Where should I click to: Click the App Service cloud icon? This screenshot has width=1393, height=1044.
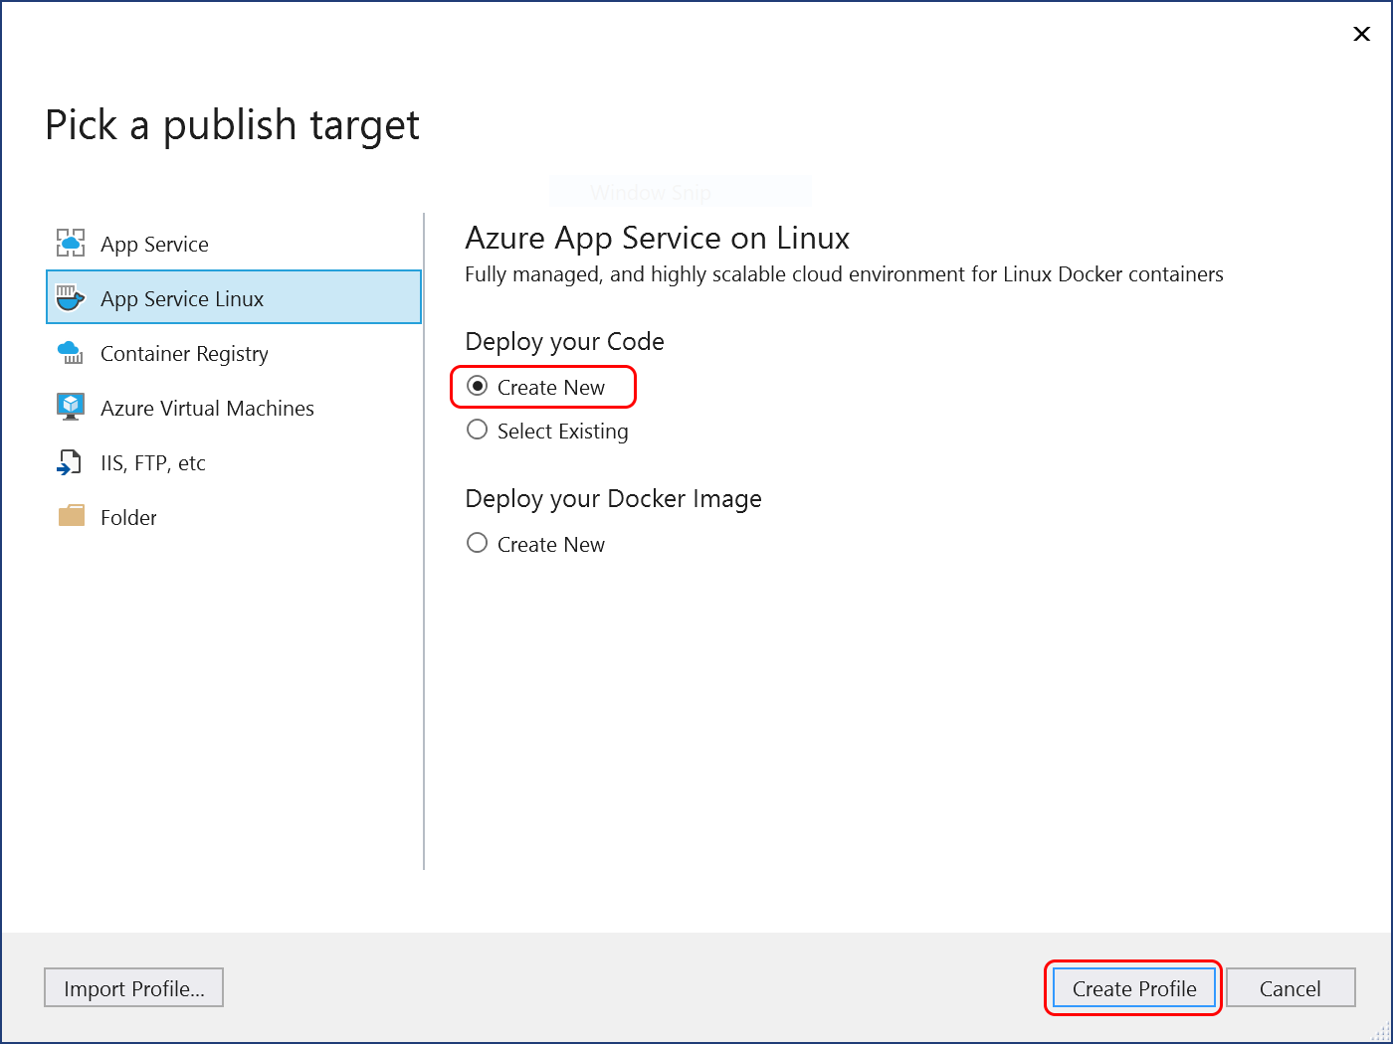70,243
